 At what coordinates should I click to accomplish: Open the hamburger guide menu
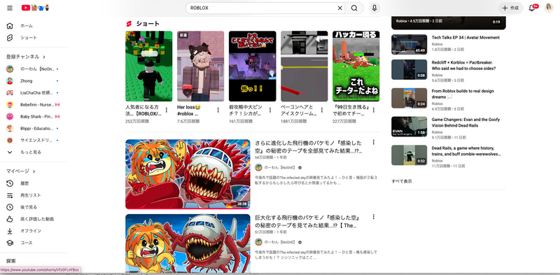pos(10,8)
